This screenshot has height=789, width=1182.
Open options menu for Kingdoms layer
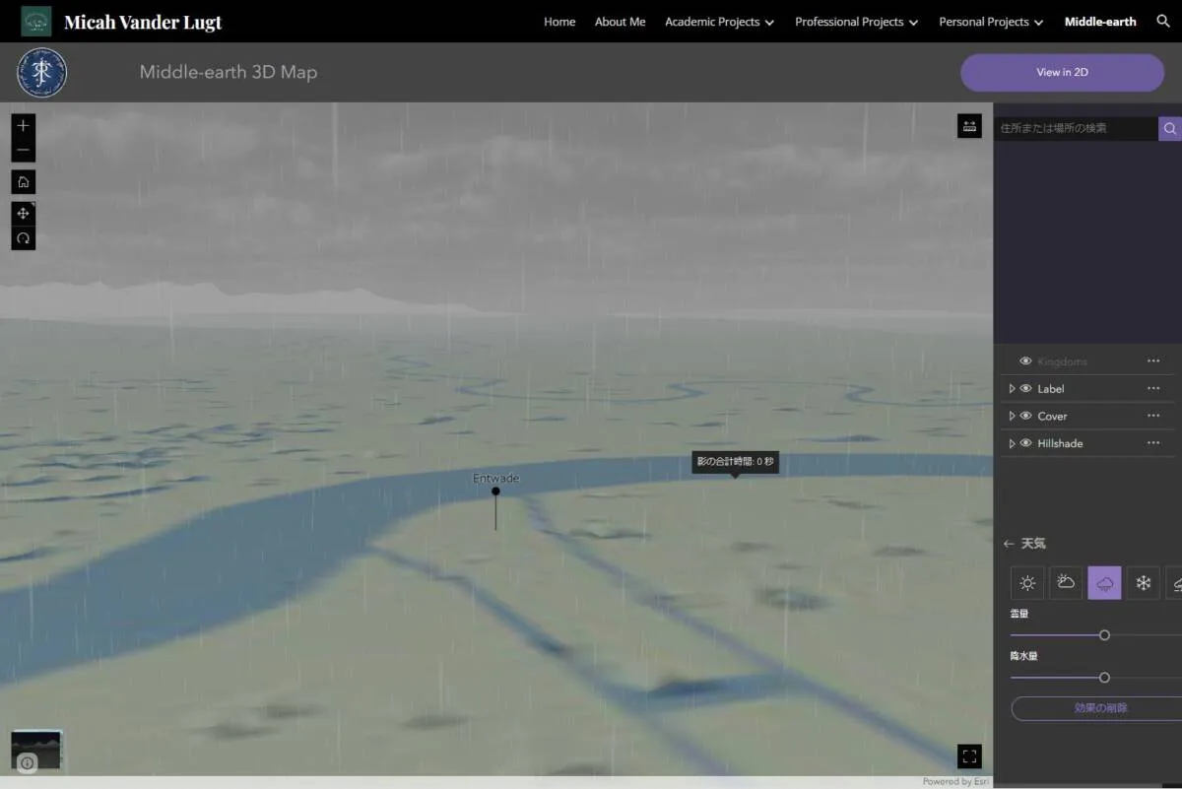click(x=1153, y=362)
